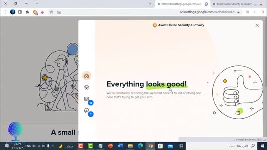Screen dimensions: 267x150
Task: Switch the ENG input language indicator
Action: point(28,146)
